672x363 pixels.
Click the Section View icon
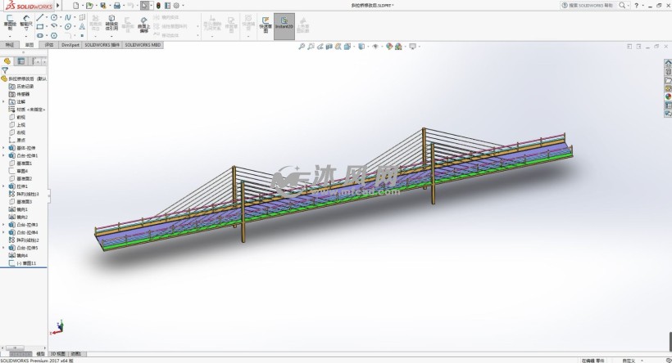pyautogui.click(x=329, y=46)
